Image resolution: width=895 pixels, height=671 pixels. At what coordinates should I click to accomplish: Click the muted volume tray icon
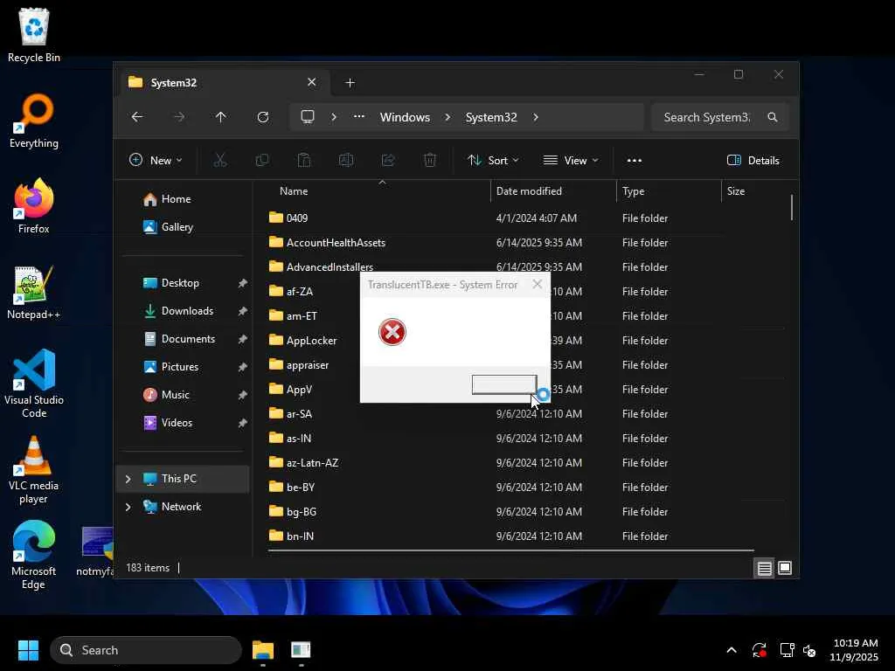pos(809,650)
